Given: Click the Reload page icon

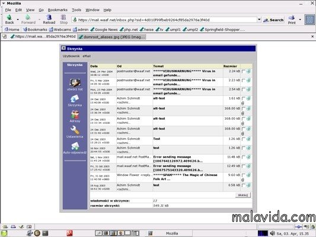Looking at the screenshot, I should (x=49, y=18).
